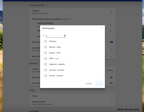Clear the language search field
This screenshot has width=144, height=112.
click(x=65, y=36)
